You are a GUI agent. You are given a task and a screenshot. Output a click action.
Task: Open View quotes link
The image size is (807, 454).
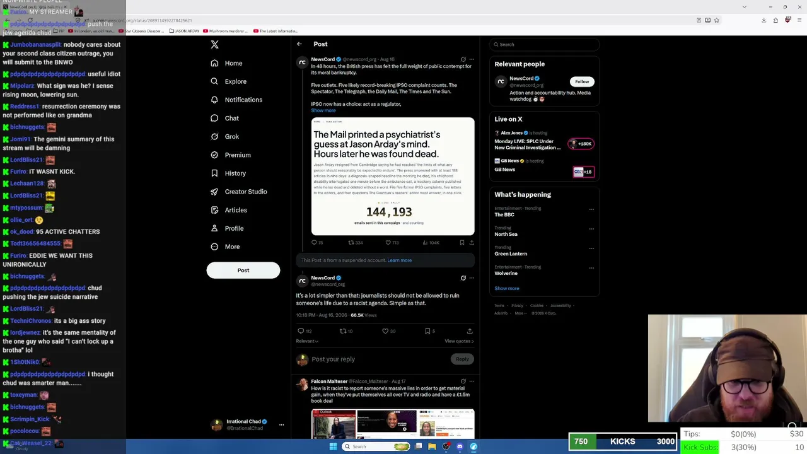(459, 341)
